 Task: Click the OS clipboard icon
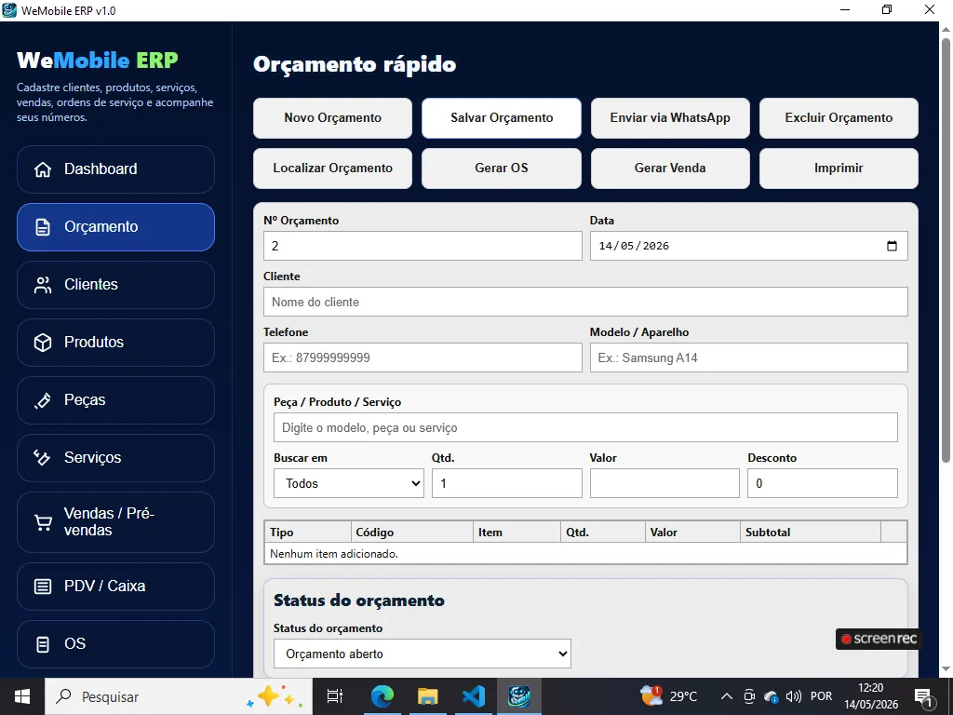click(43, 644)
